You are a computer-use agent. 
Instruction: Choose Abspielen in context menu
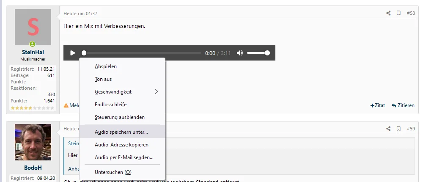click(122, 66)
